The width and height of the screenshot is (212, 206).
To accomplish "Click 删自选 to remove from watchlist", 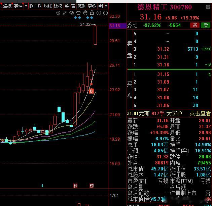I will click(35, 6).
